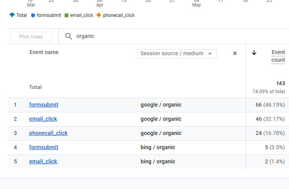Click the search magnifier icon
The image size is (289, 189).
68,36
